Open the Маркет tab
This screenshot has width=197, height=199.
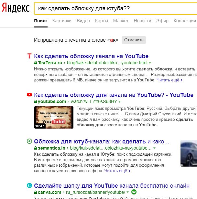click(121, 21)
